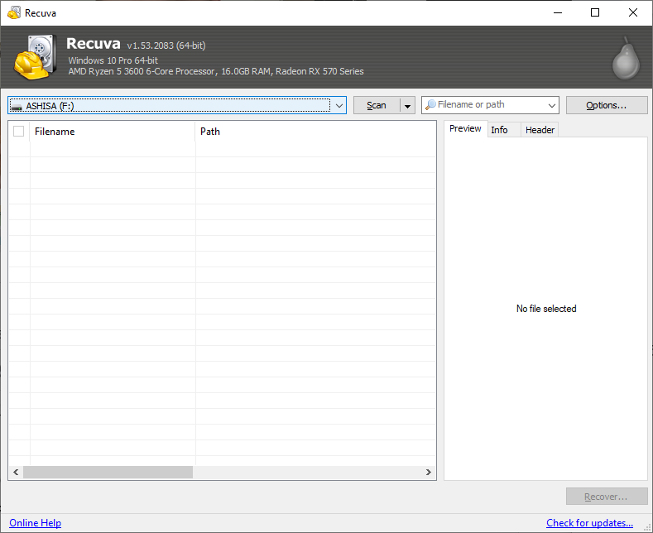The height and width of the screenshot is (533, 653).
Task: Start a scan with the Scan button
Action: pos(377,105)
